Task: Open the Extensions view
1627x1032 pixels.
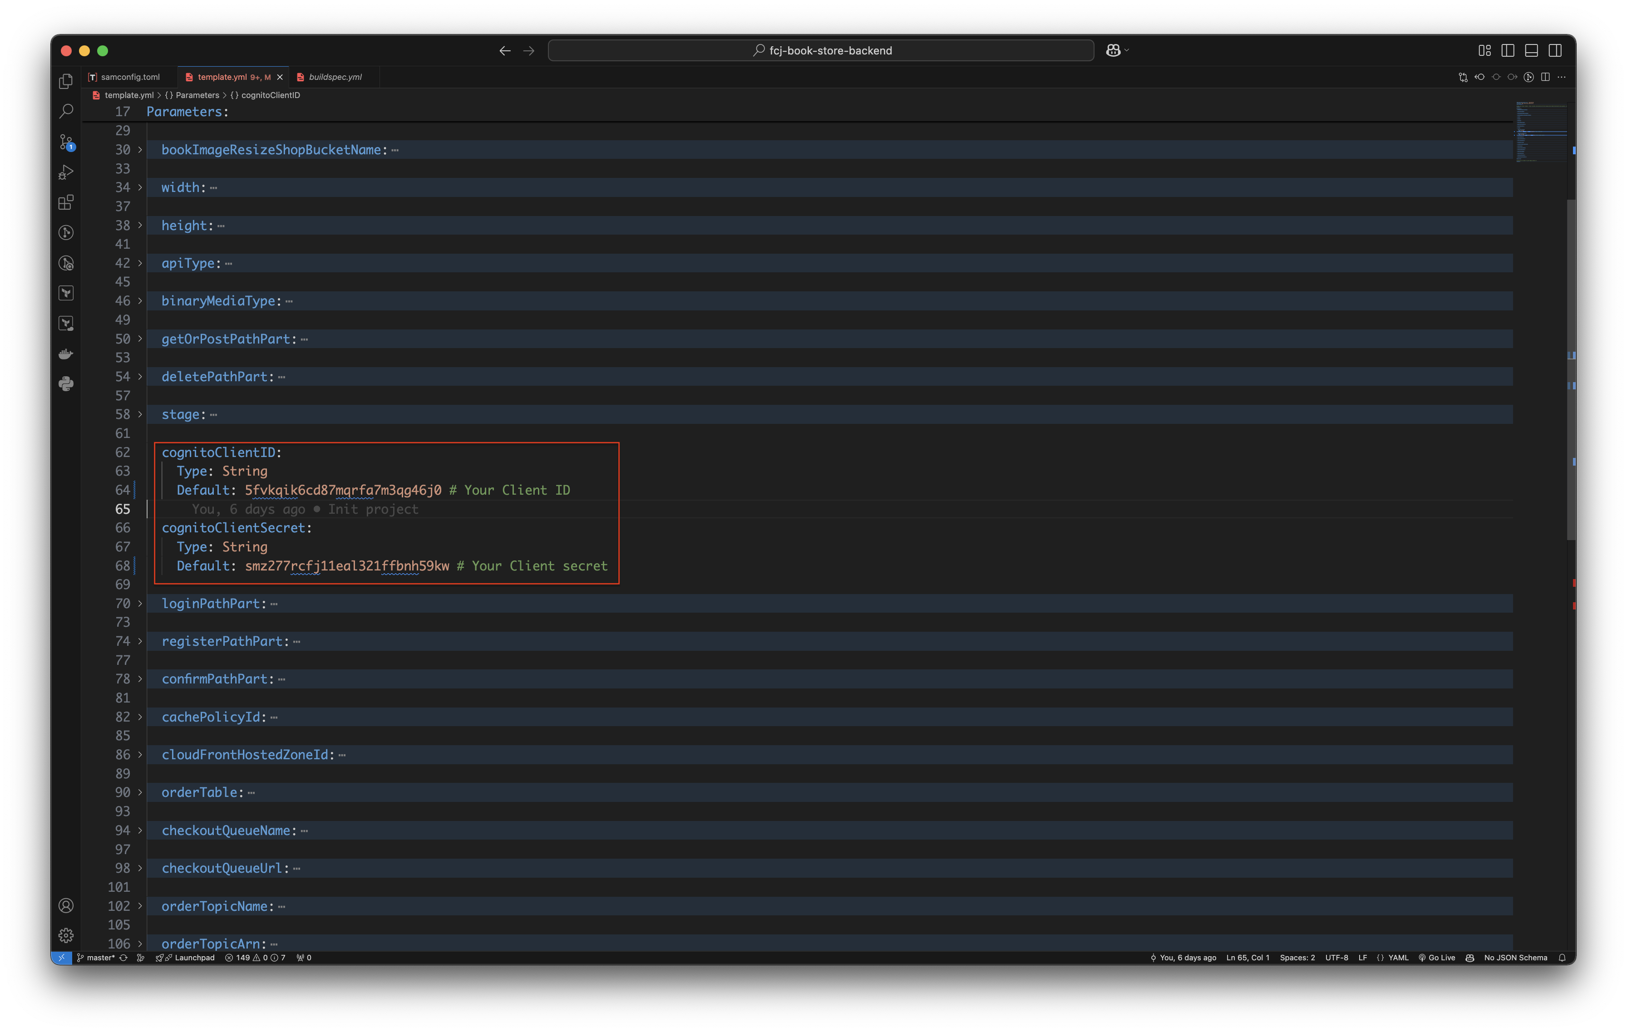Action: (x=65, y=202)
